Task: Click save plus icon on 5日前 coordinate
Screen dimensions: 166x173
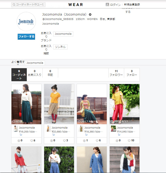Action: click(19, 141)
